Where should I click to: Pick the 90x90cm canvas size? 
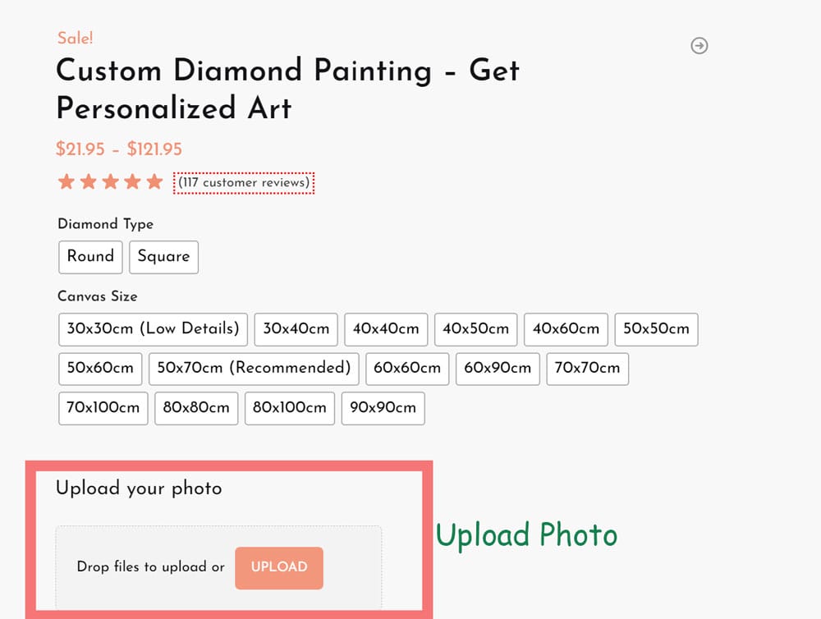point(383,408)
